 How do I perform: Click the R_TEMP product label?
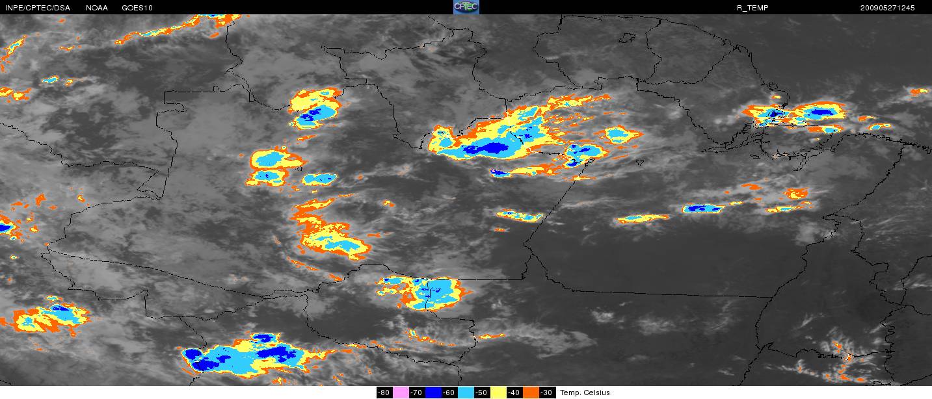pos(752,8)
